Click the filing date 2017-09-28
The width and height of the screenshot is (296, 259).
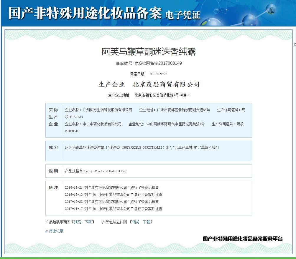click(158, 74)
